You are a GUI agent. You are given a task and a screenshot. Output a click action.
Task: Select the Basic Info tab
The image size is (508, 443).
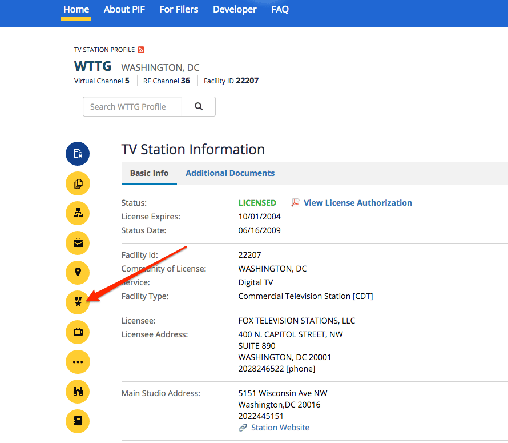pyautogui.click(x=149, y=173)
